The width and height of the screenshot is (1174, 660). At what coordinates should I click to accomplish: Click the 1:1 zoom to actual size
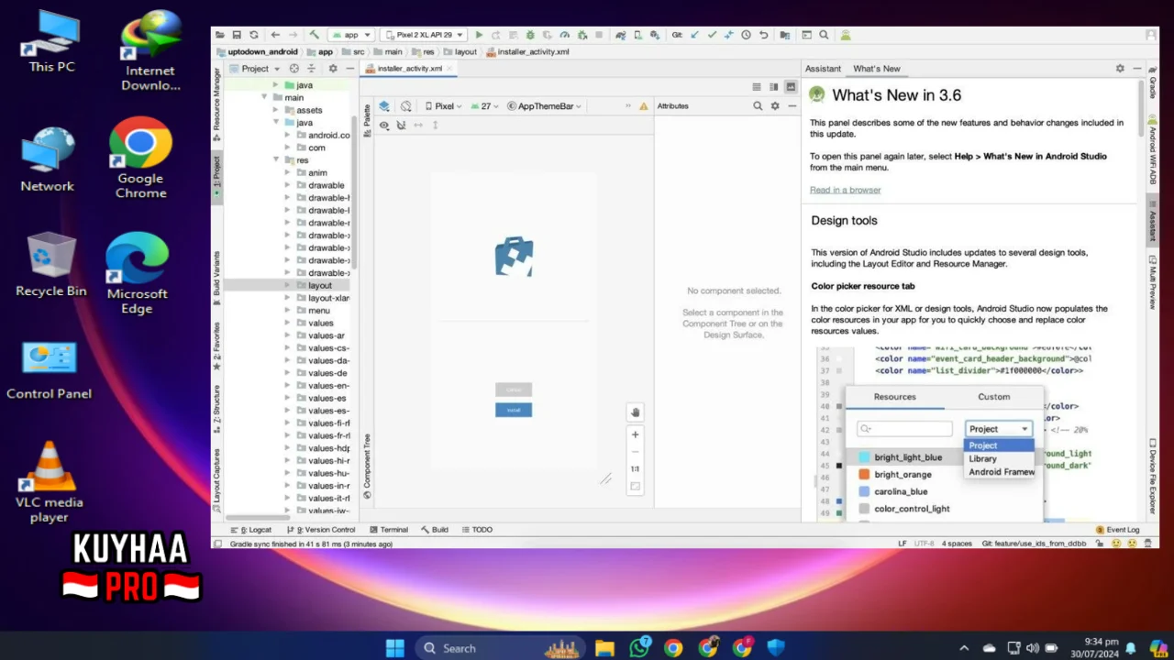(x=635, y=468)
